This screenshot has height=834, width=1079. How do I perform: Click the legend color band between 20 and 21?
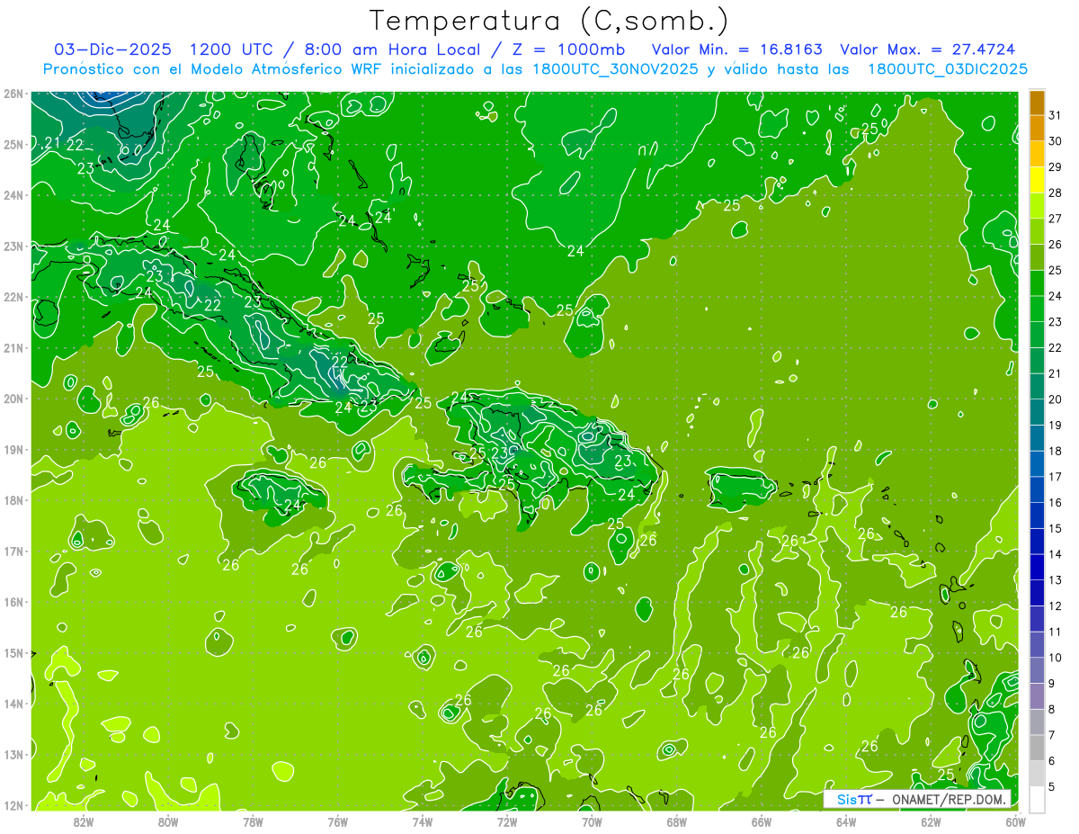[1037, 387]
